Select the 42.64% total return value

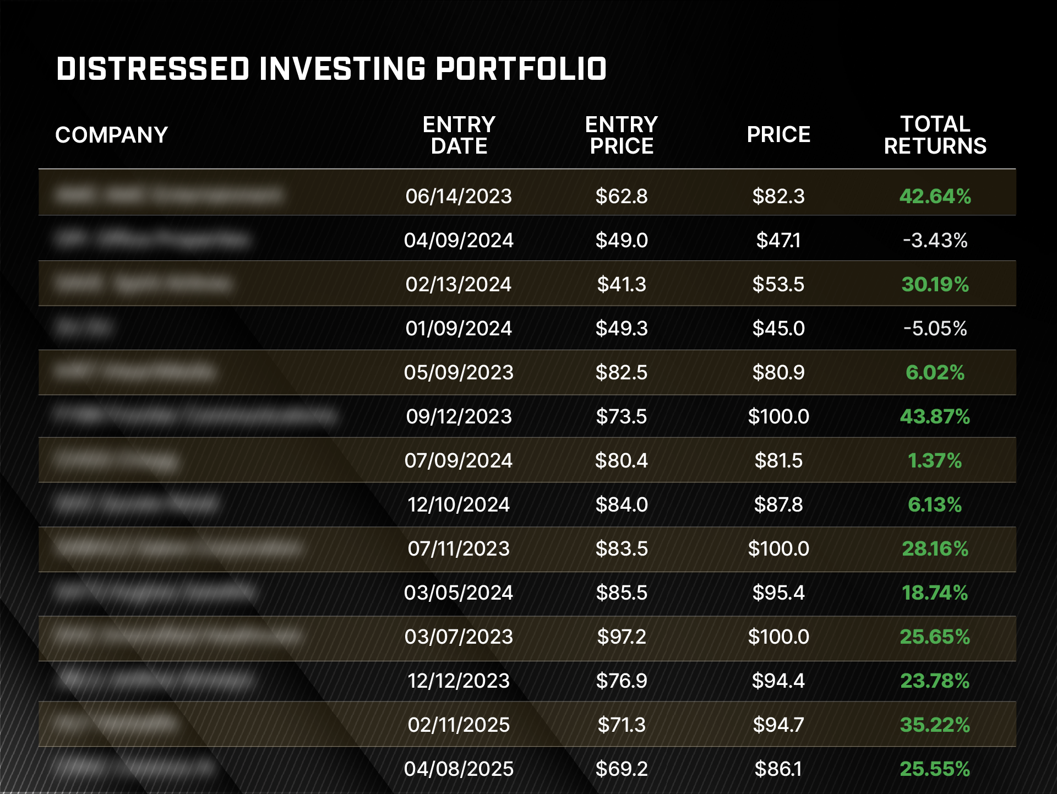pyautogui.click(x=935, y=196)
